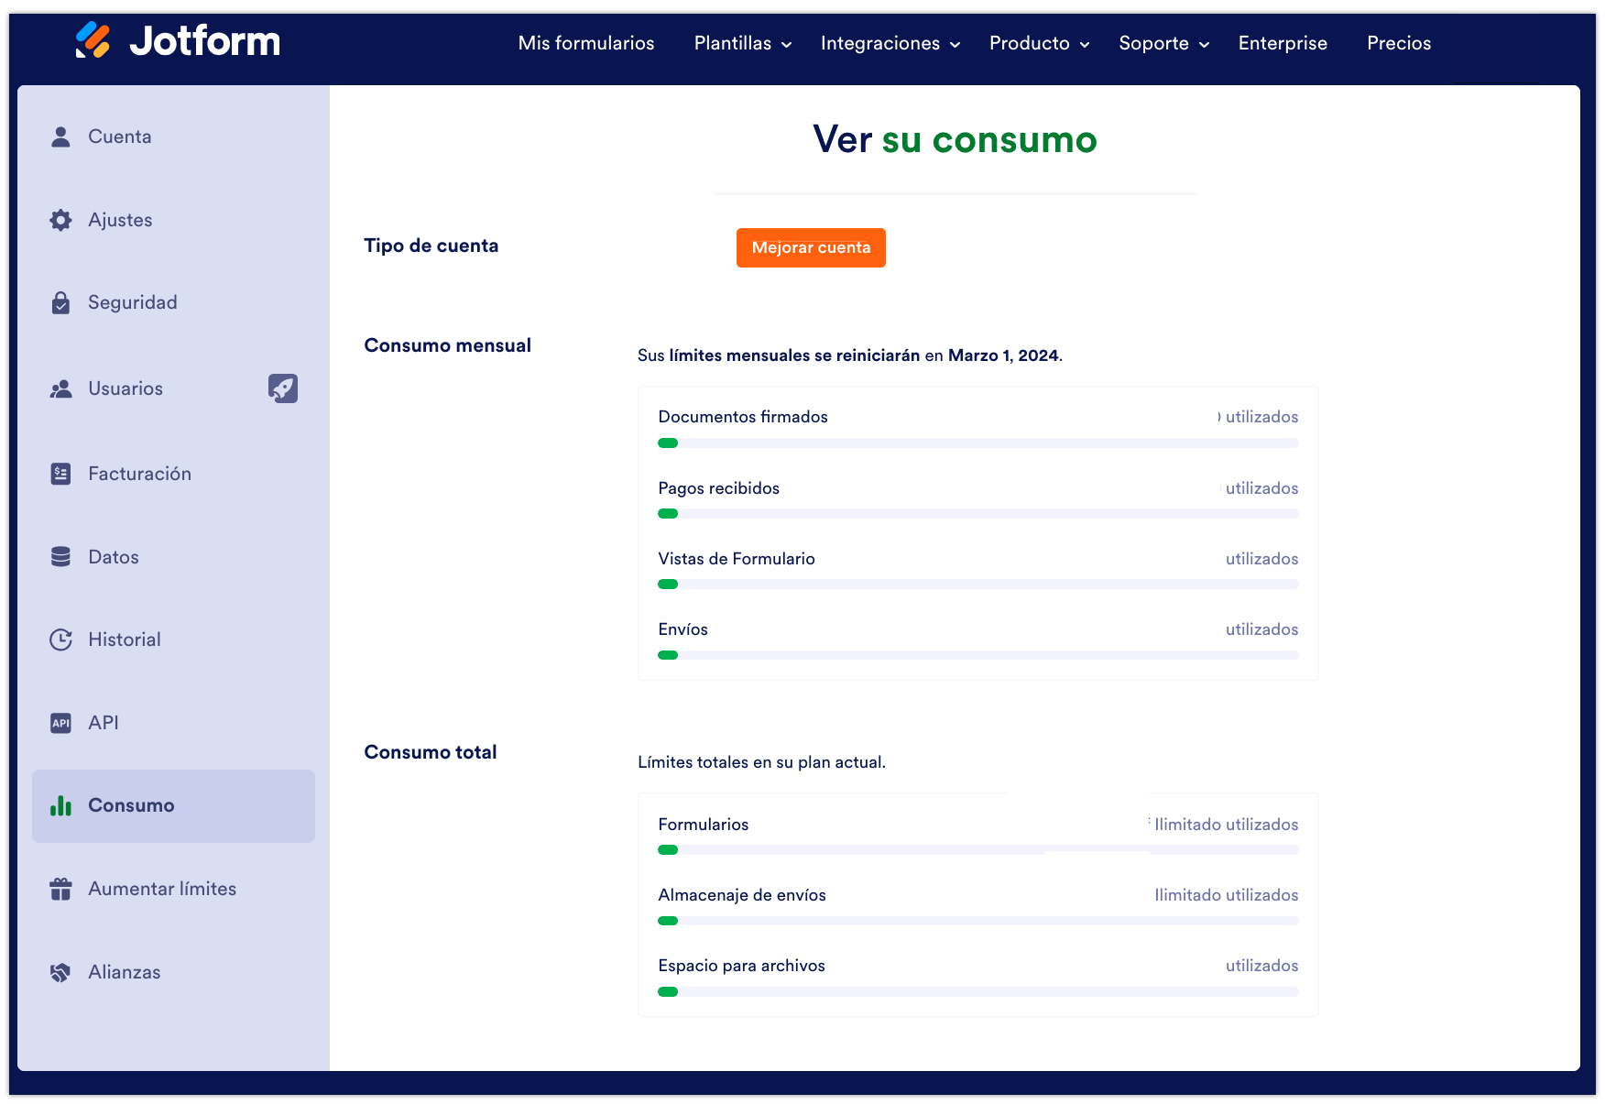The image size is (1605, 1104).
Task: Click the Almacenaje de envíos usage bar
Action: [978, 921]
